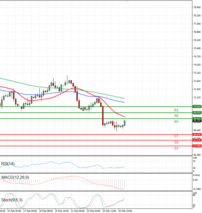The image size is (202, 213).
Task: Click the 69.235 current price tag
Action: tap(197, 121)
